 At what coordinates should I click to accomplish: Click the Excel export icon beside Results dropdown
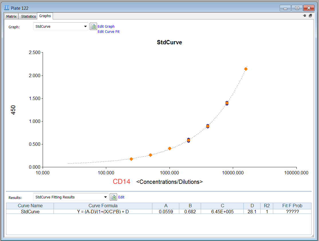point(113,197)
